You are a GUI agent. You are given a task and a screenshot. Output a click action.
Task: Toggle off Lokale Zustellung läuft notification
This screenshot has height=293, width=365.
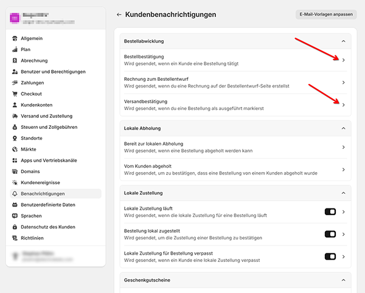click(x=330, y=212)
